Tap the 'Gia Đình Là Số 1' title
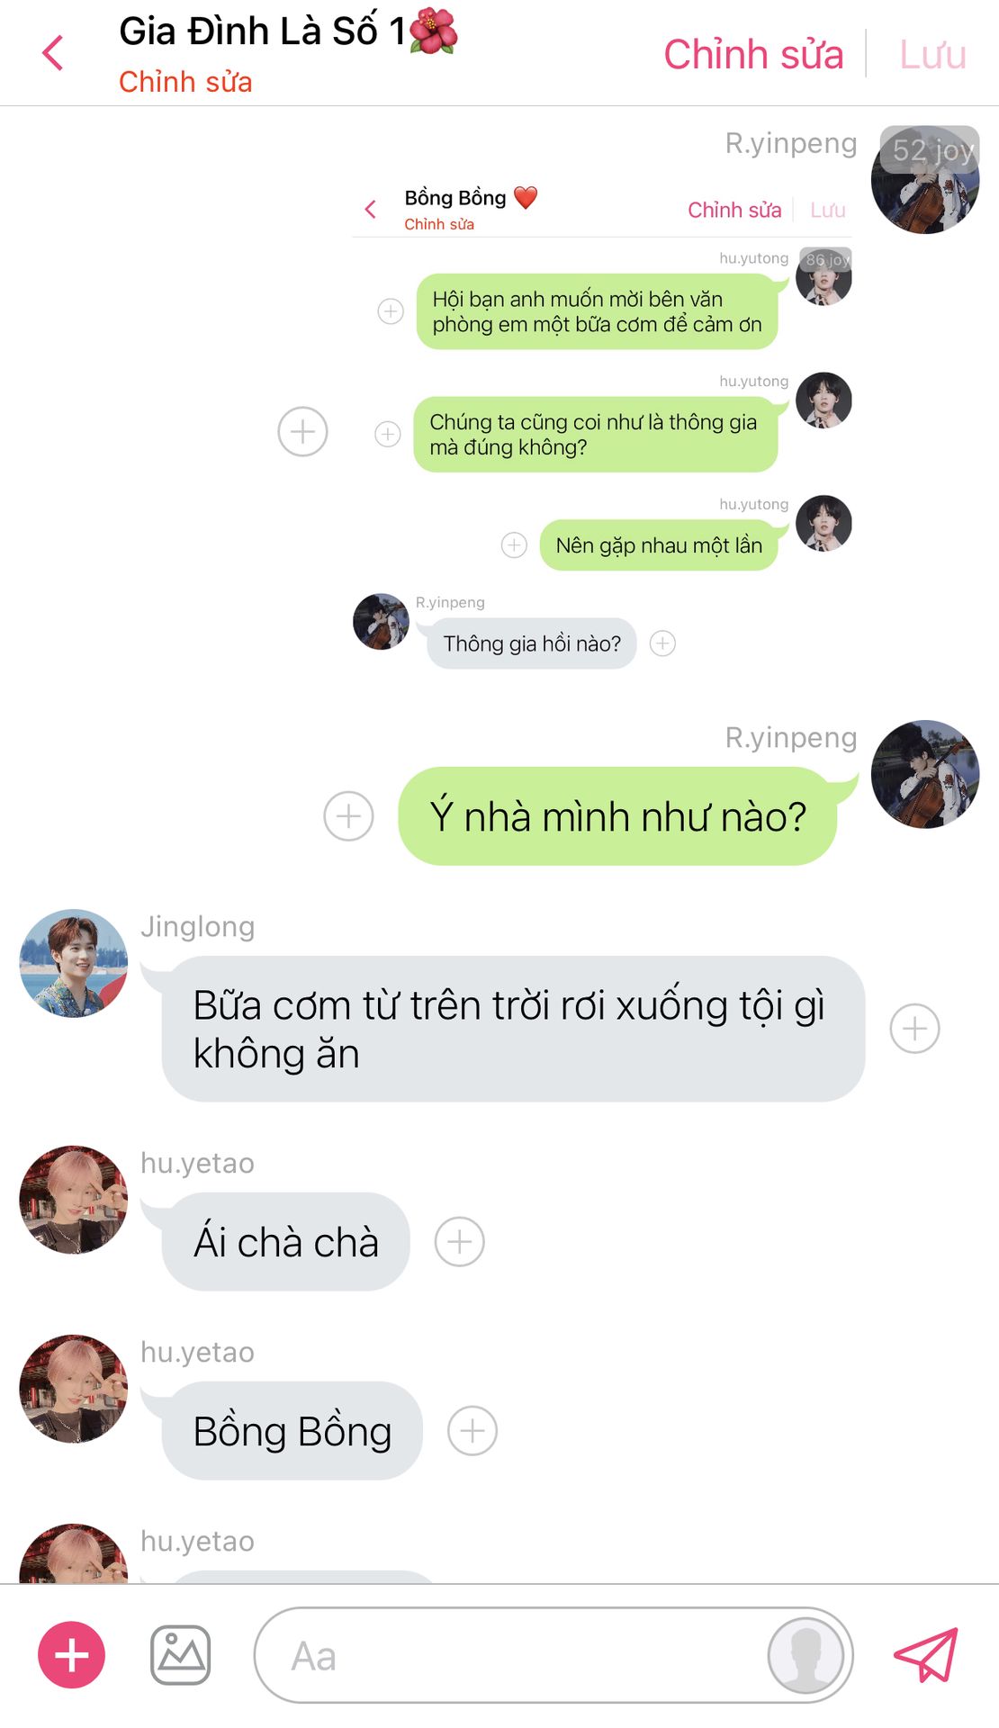Screen dimensions: 999x1728 coord(288,31)
